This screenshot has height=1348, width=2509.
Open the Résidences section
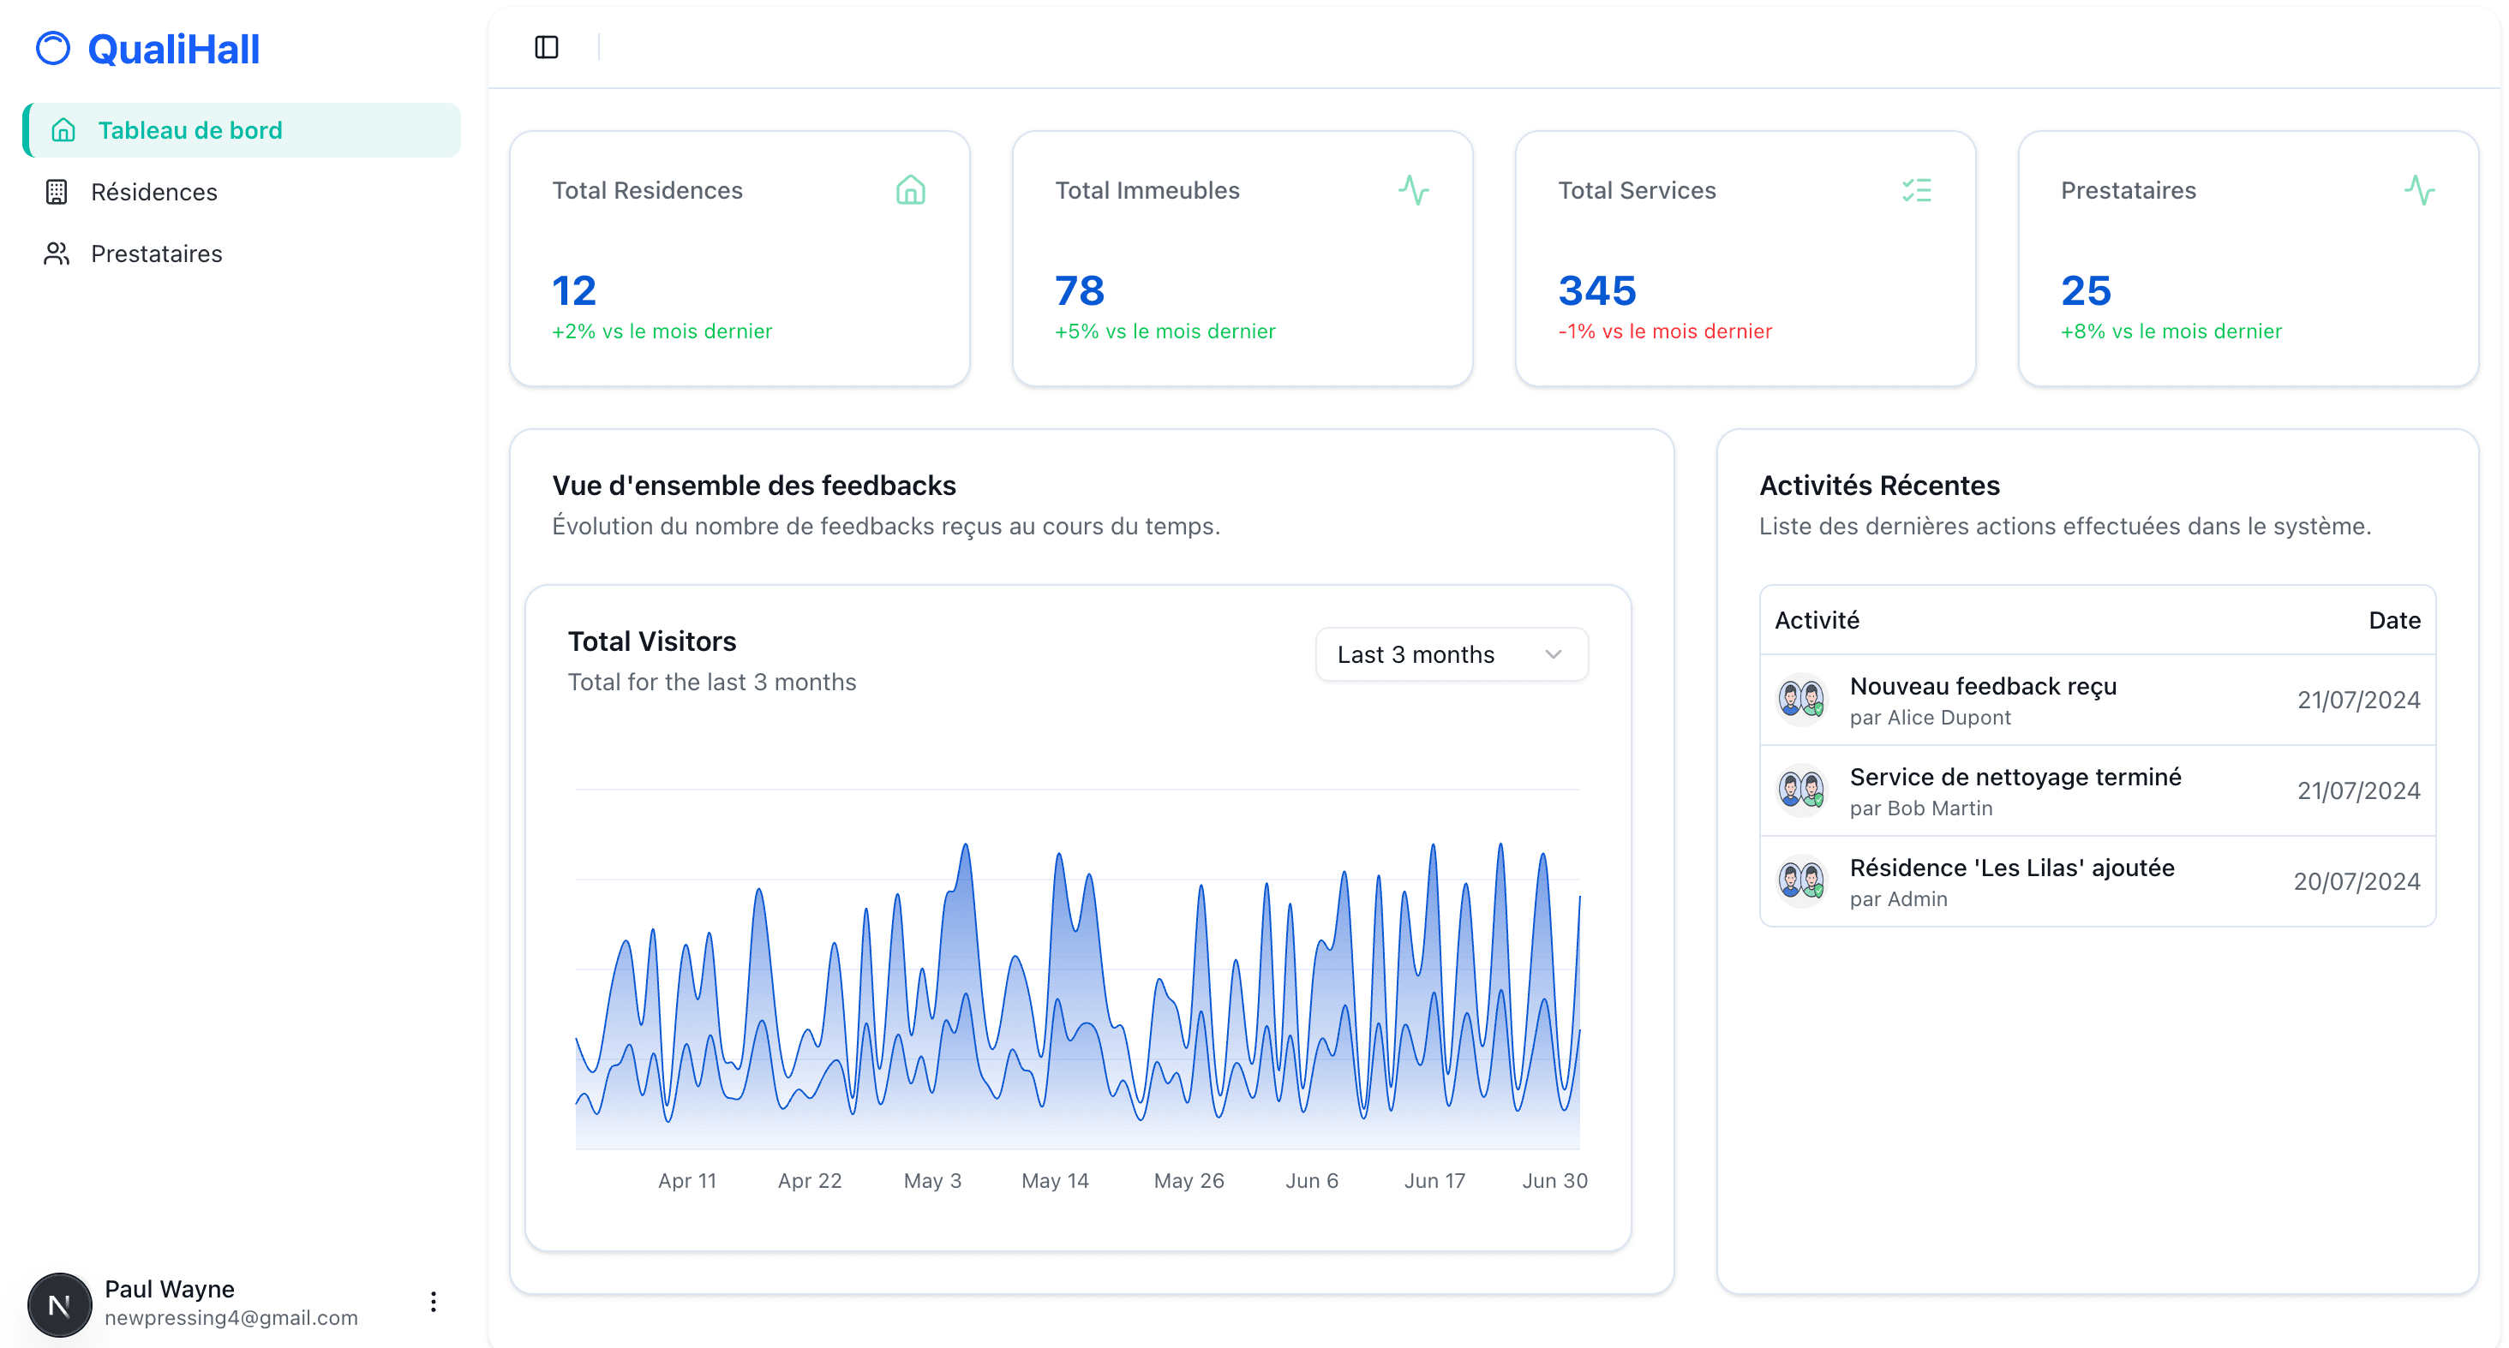click(x=155, y=192)
